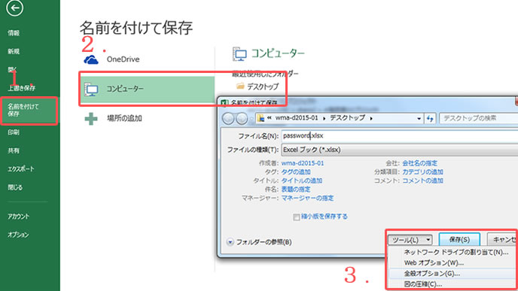
Task: Click the 表題の指定 link
Action: (x=296, y=189)
